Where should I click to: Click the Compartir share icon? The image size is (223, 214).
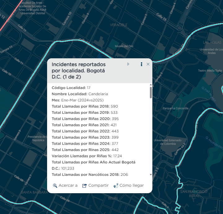pos(85,185)
